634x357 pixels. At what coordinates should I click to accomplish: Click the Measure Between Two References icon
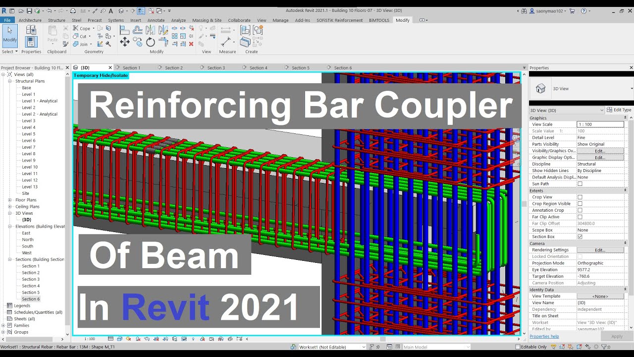(225, 42)
